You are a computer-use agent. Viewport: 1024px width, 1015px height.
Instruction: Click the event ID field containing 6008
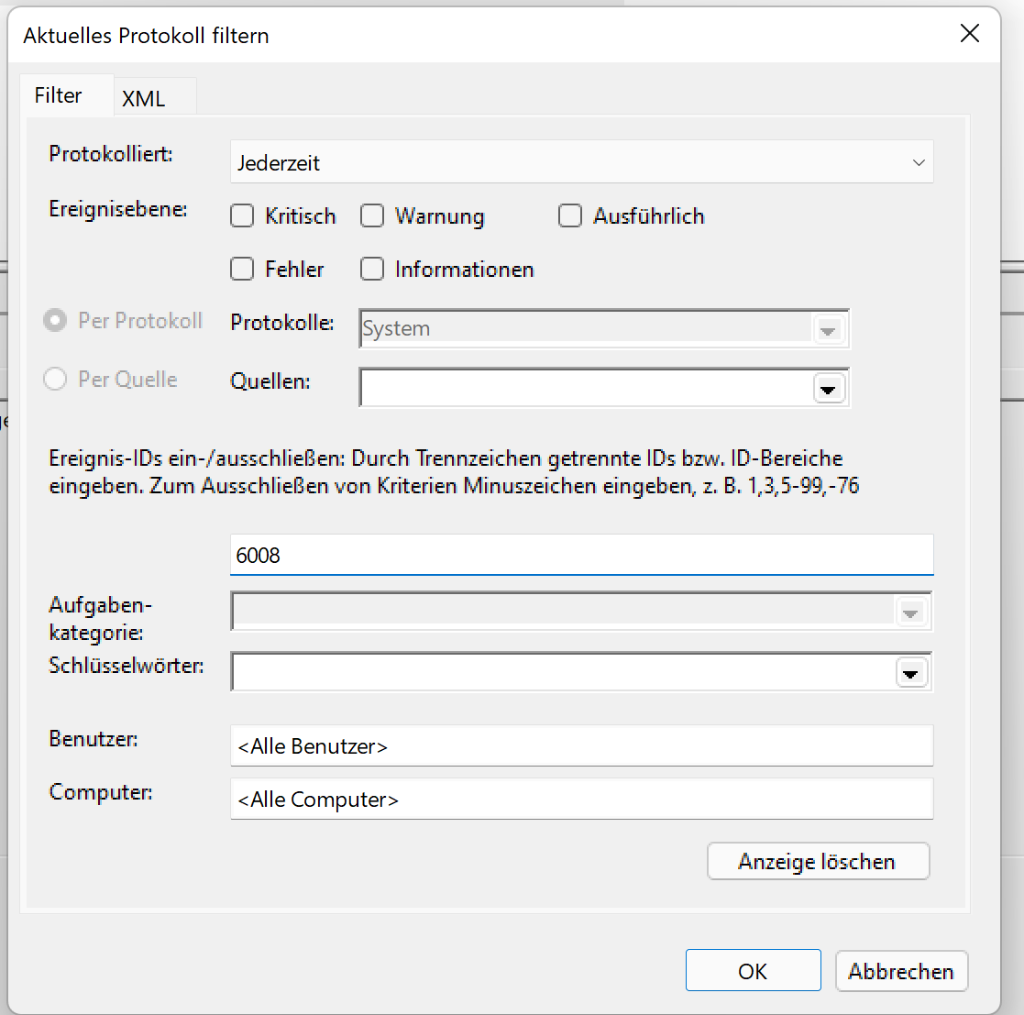[581, 556]
